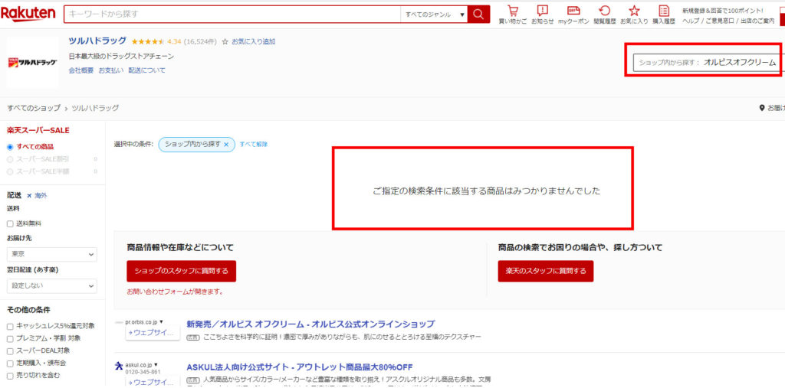Viewport: 785px width, 388px height.
Task: Select スーパーSALE割引 radio button
Action: (x=10, y=159)
